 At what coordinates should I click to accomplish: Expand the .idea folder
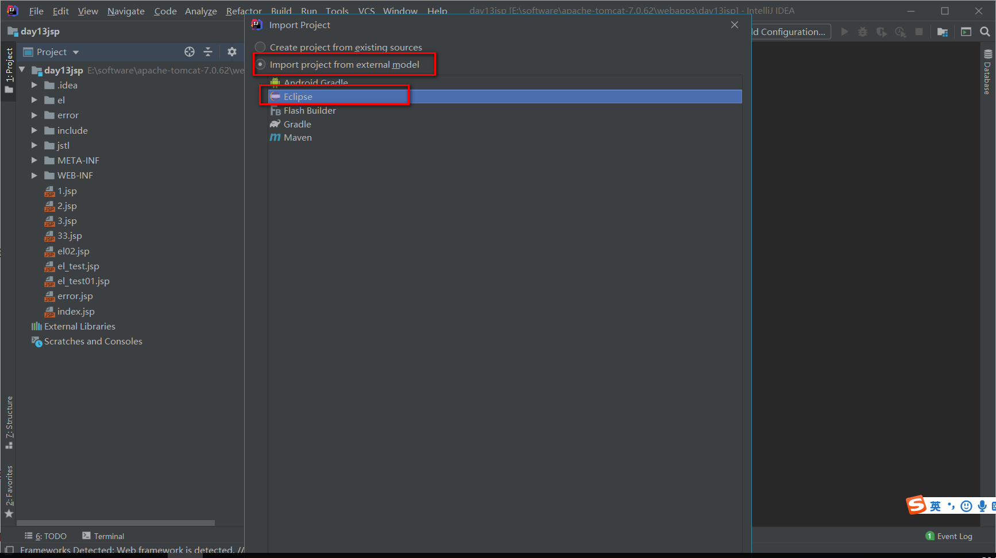[x=34, y=85]
